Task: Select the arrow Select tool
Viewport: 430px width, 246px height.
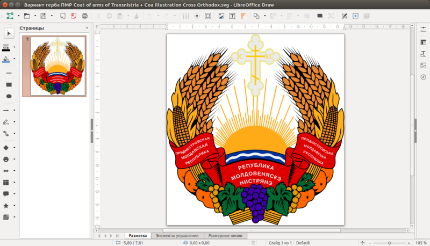Action: point(9,33)
